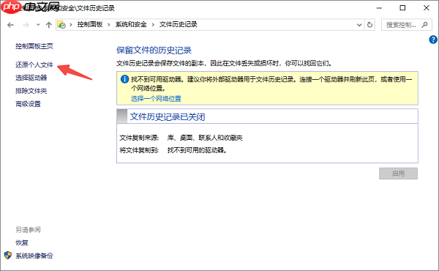Viewport: 439px width, 271px height.
Task: Open the 系统映像备份 link
Action: point(34,256)
